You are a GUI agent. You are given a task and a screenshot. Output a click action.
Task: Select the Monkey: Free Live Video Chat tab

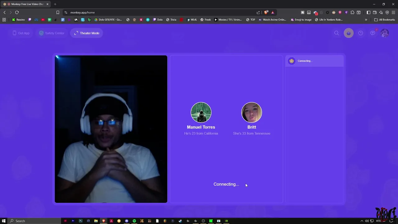[26, 4]
